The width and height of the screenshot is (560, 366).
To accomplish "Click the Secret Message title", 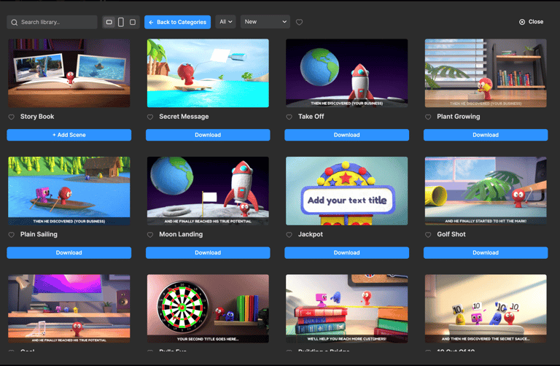I will pos(184,117).
